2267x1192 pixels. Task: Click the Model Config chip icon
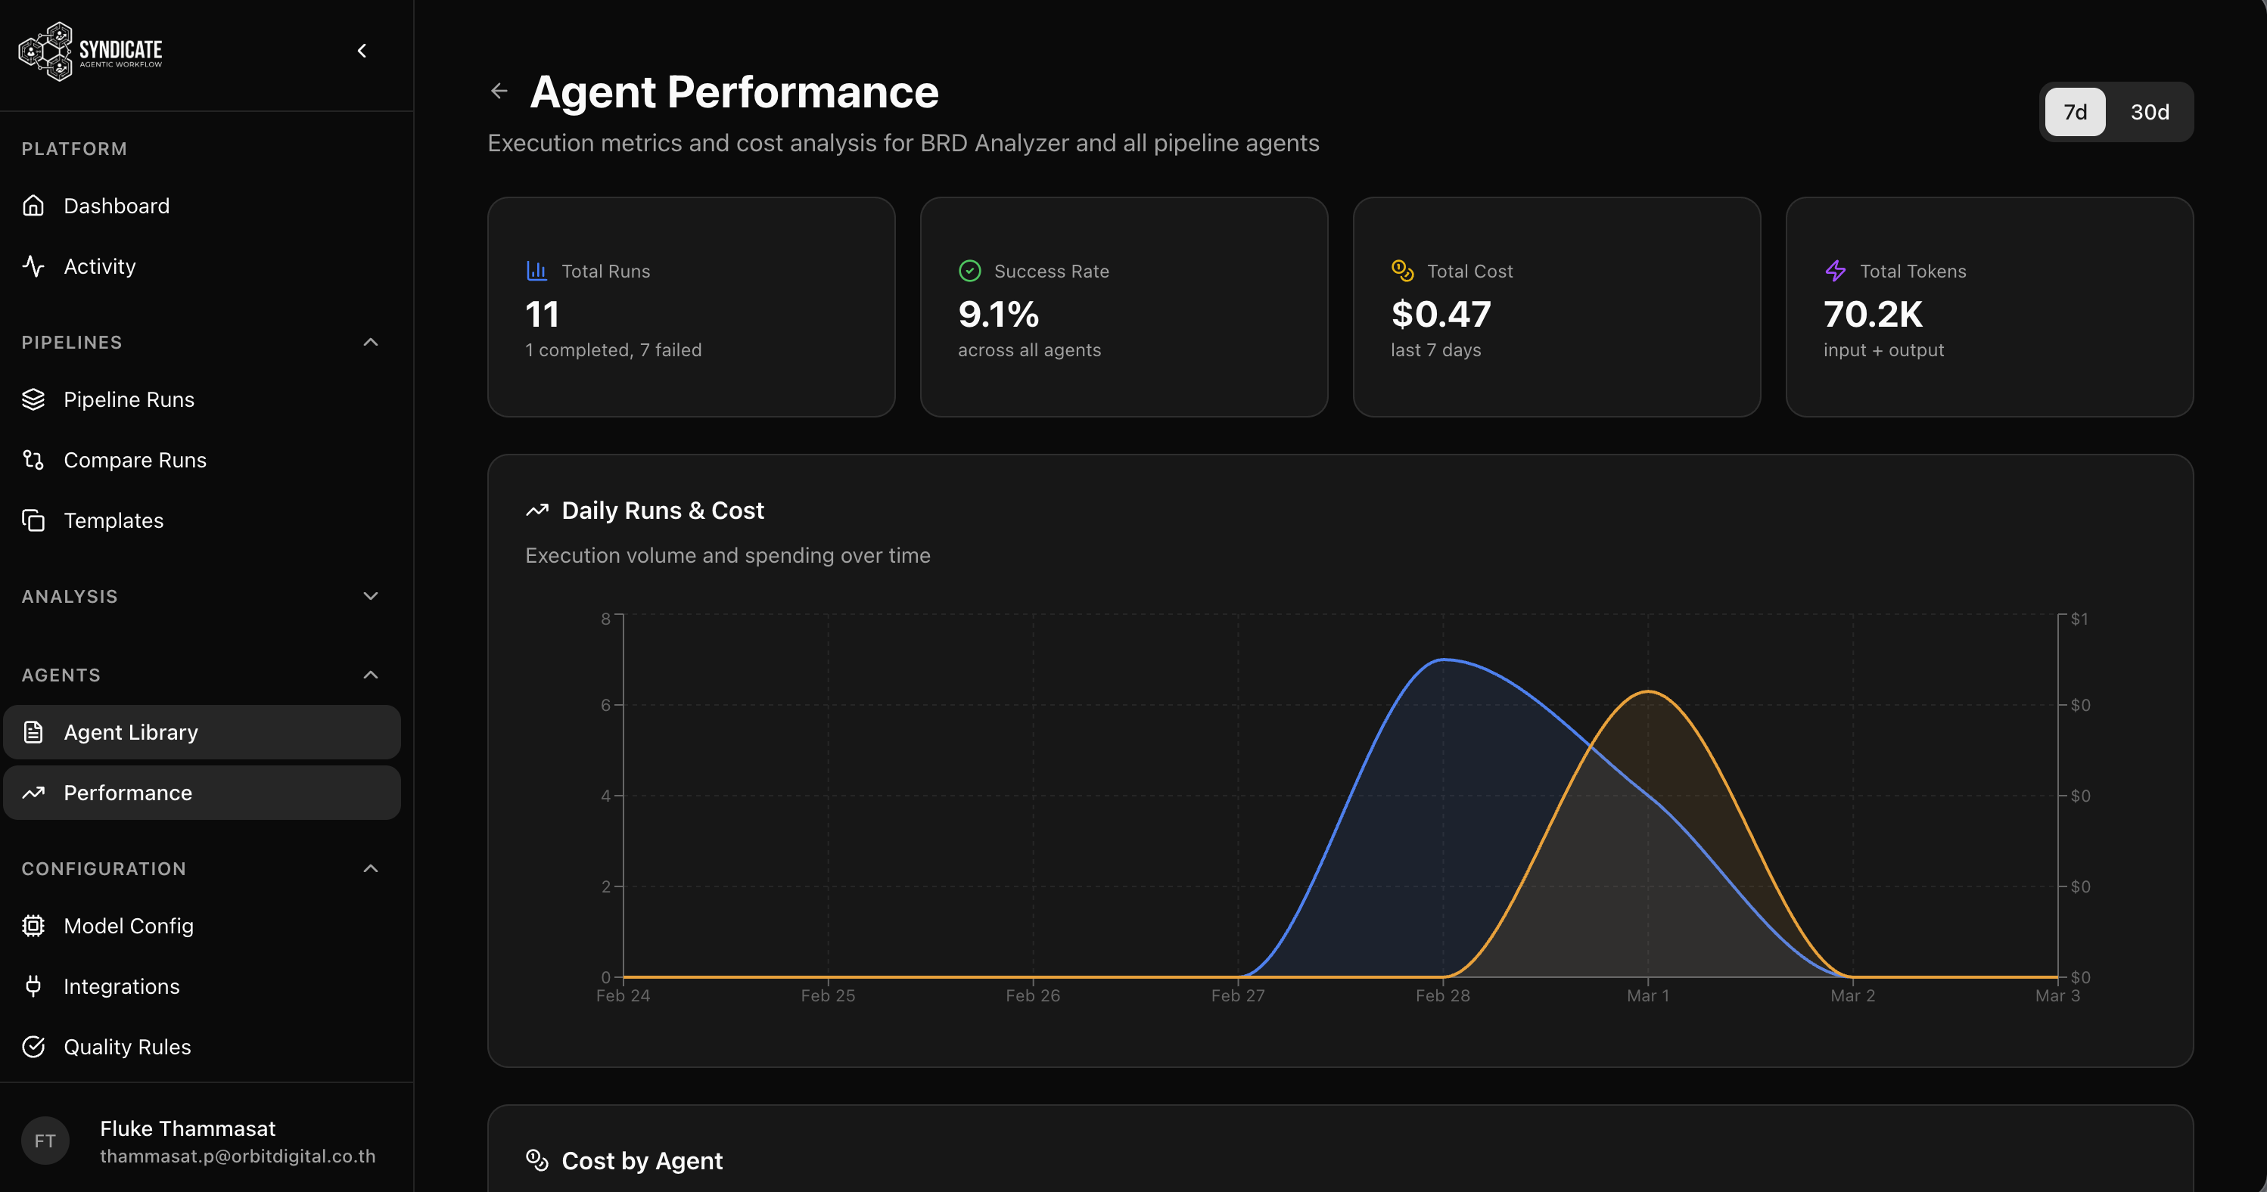pyautogui.click(x=33, y=926)
